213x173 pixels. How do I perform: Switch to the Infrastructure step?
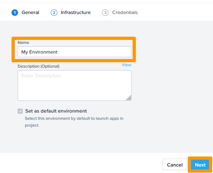click(76, 13)
